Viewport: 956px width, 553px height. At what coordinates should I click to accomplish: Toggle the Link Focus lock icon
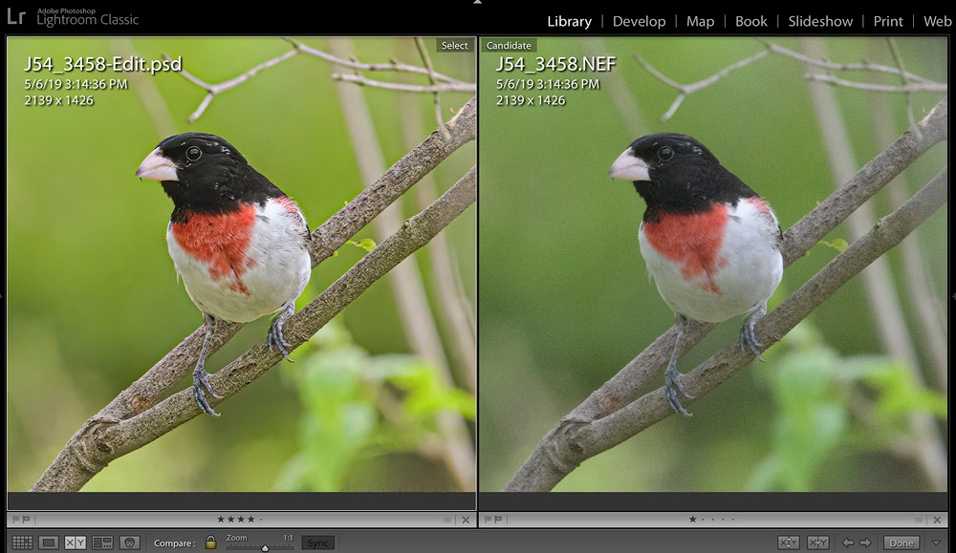click(210, 542)
